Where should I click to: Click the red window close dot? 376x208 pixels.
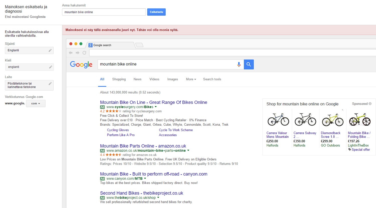[71, 44]
